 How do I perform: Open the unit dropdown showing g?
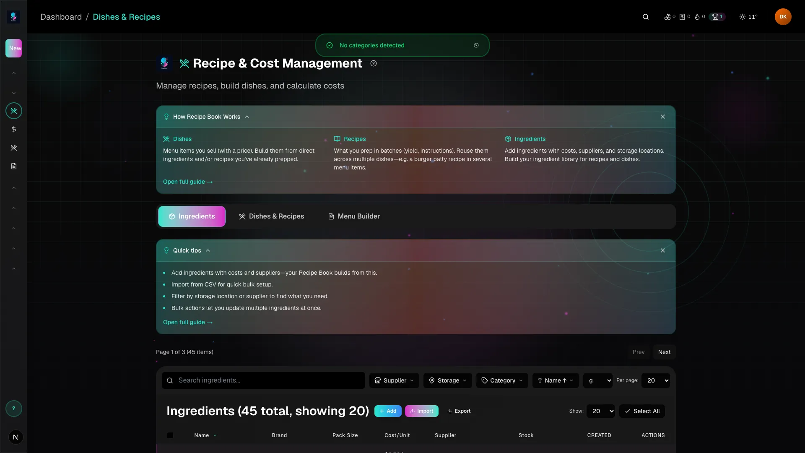click(x=598, y=380)
